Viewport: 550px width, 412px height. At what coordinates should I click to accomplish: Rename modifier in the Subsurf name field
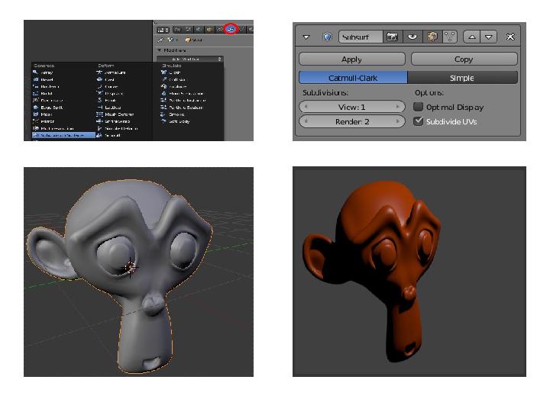click(360, 37)
